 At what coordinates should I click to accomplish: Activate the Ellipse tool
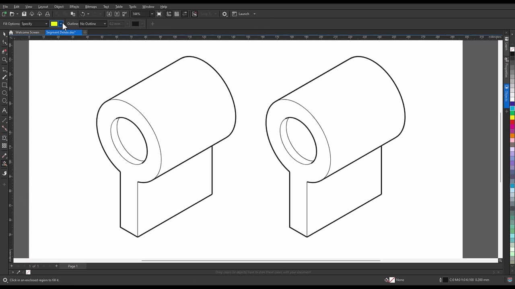tap(4, 93)
